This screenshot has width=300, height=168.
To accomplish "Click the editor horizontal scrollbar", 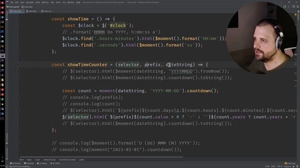I will [101, 157].
